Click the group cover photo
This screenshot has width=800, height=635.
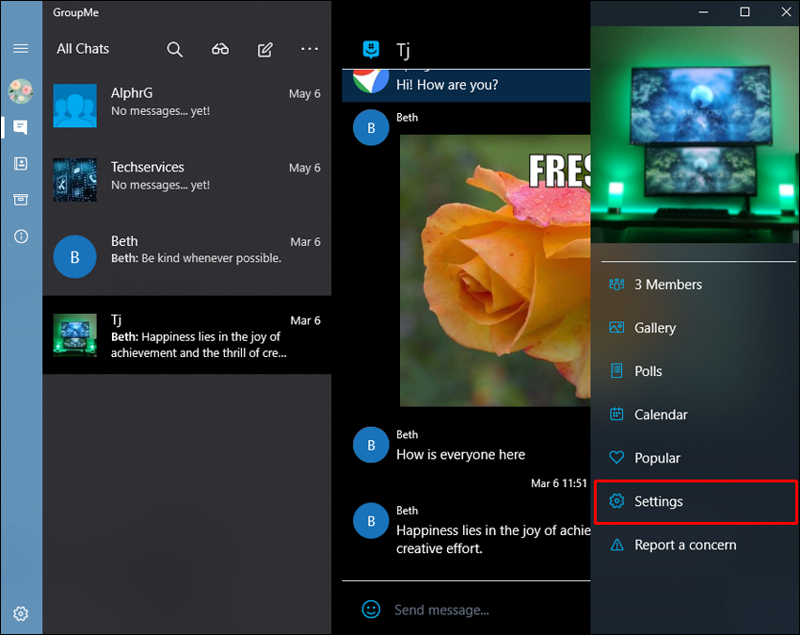(695, 135)
